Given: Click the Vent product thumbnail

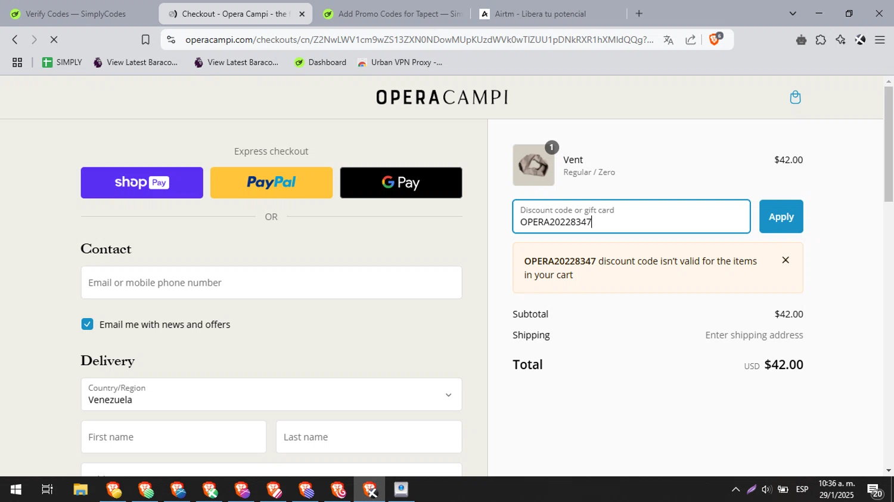Looking at the screenshot, I should tap(533, 165).
